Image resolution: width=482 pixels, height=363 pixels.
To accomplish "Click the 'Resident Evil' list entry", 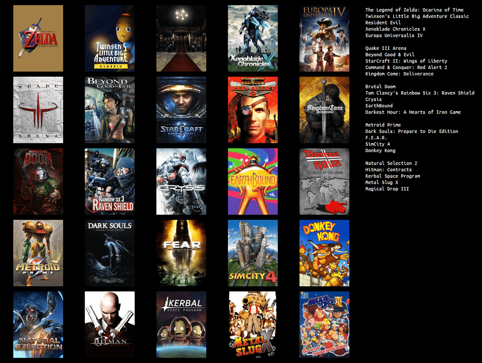I will (383, 23).
